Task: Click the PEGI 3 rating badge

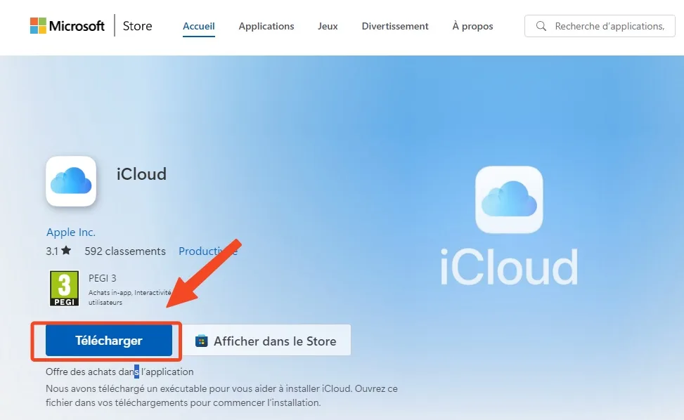Action: (64, 288)
